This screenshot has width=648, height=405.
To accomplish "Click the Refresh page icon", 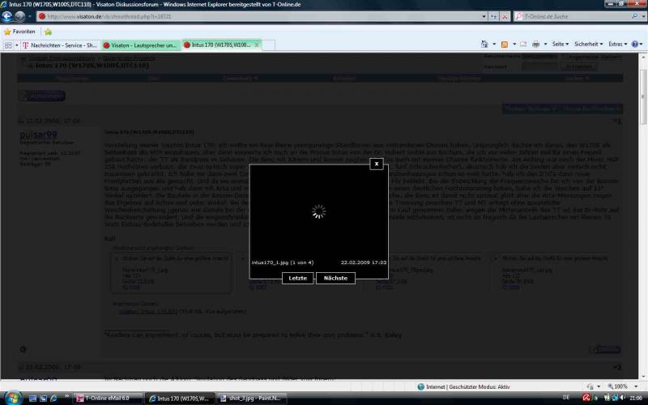I will coord(494,16).
